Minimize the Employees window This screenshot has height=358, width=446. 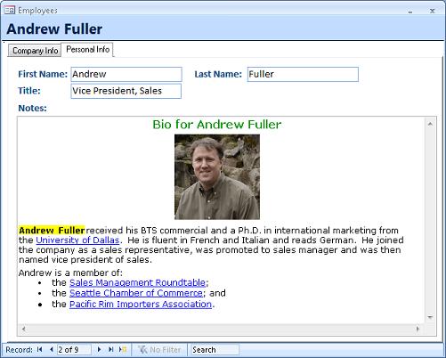click(x=410, y=12)
